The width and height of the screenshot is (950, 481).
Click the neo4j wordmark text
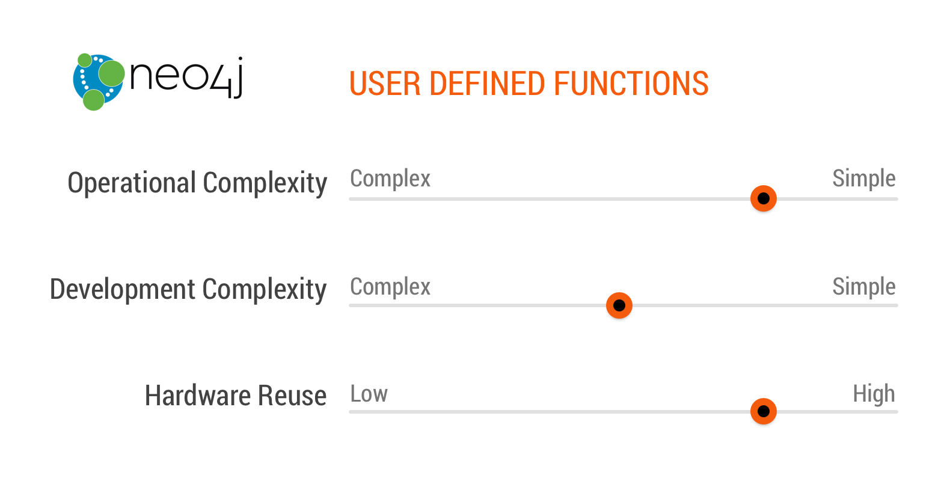coord(186,77)
